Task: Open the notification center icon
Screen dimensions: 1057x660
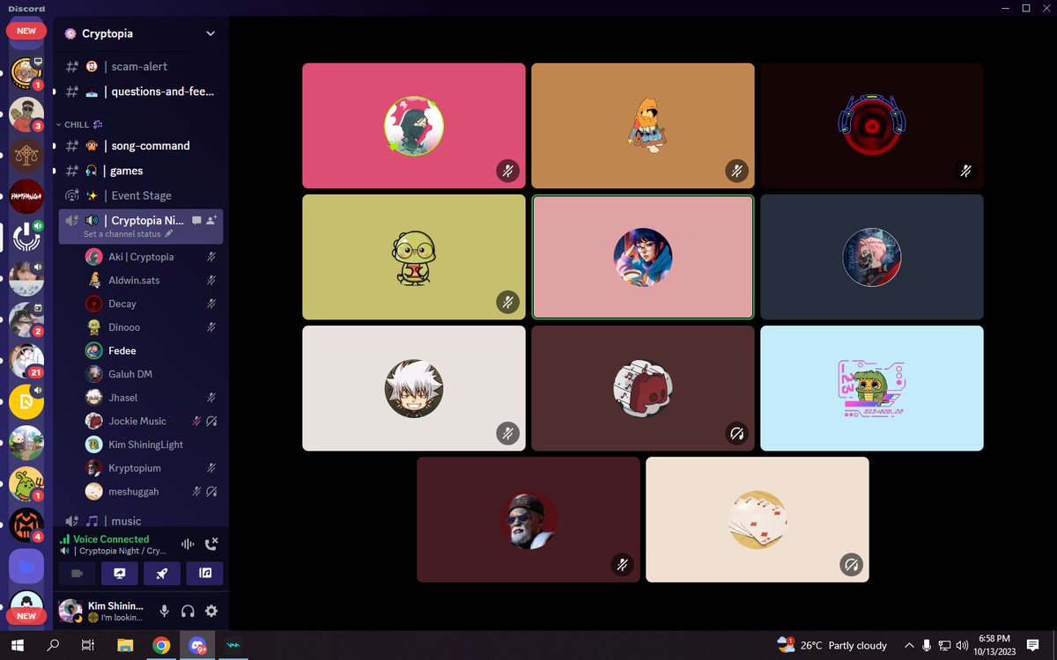Action: tap(1032, 645)
